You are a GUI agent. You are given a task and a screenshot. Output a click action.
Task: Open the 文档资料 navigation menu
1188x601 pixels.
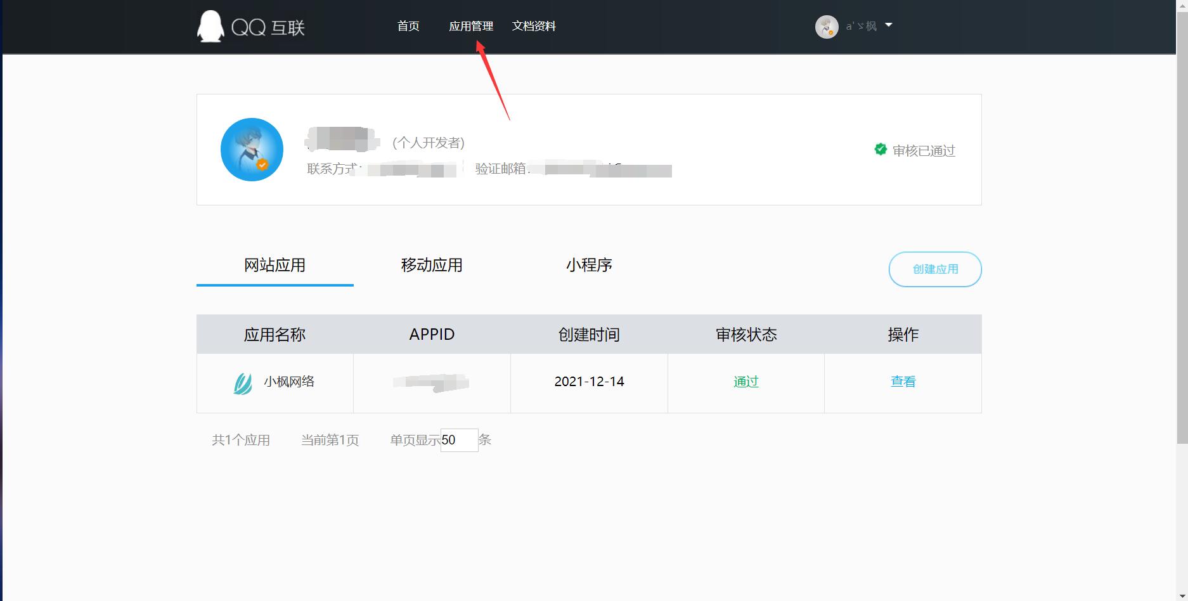pos(533,26)
